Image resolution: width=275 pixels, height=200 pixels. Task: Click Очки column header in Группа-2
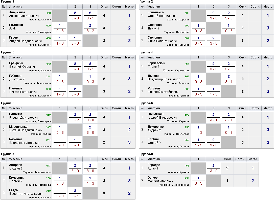point(243,7)
